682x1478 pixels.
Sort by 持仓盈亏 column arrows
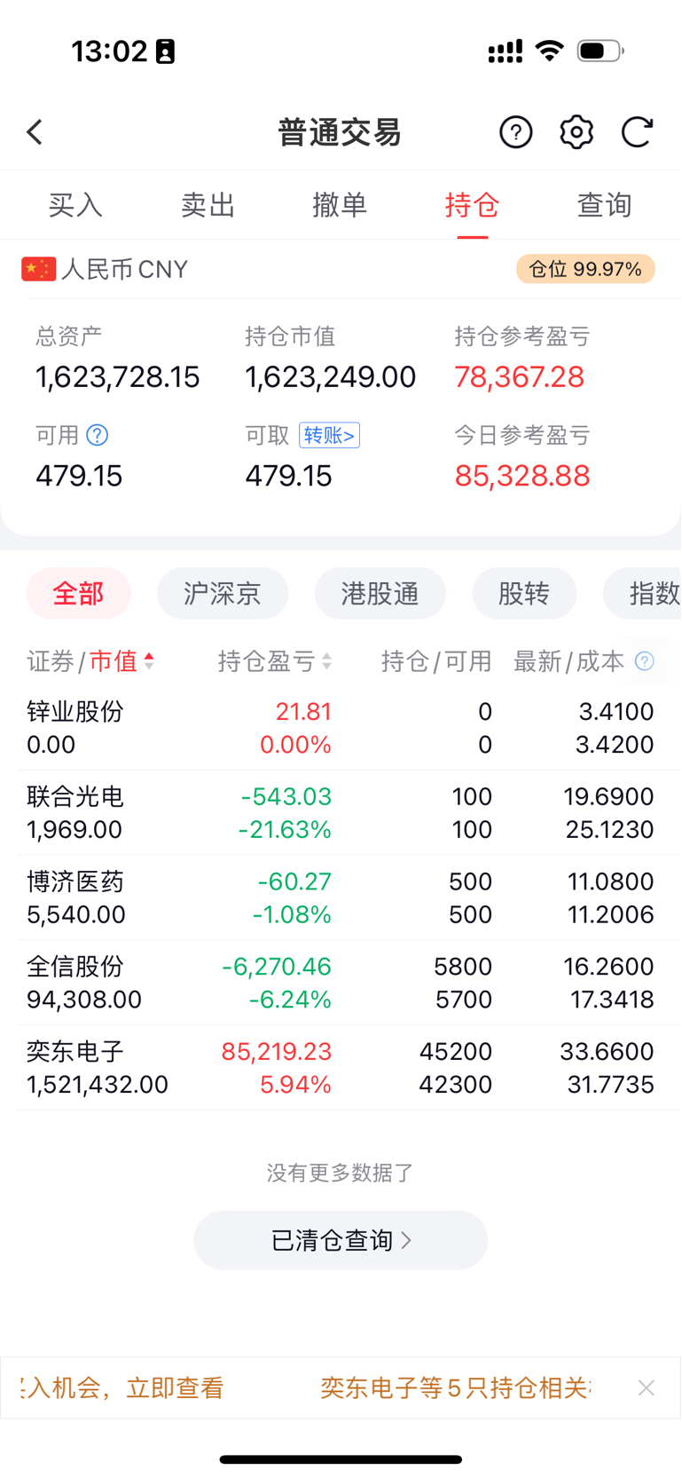pyautogui.click(x=326, y=661)
